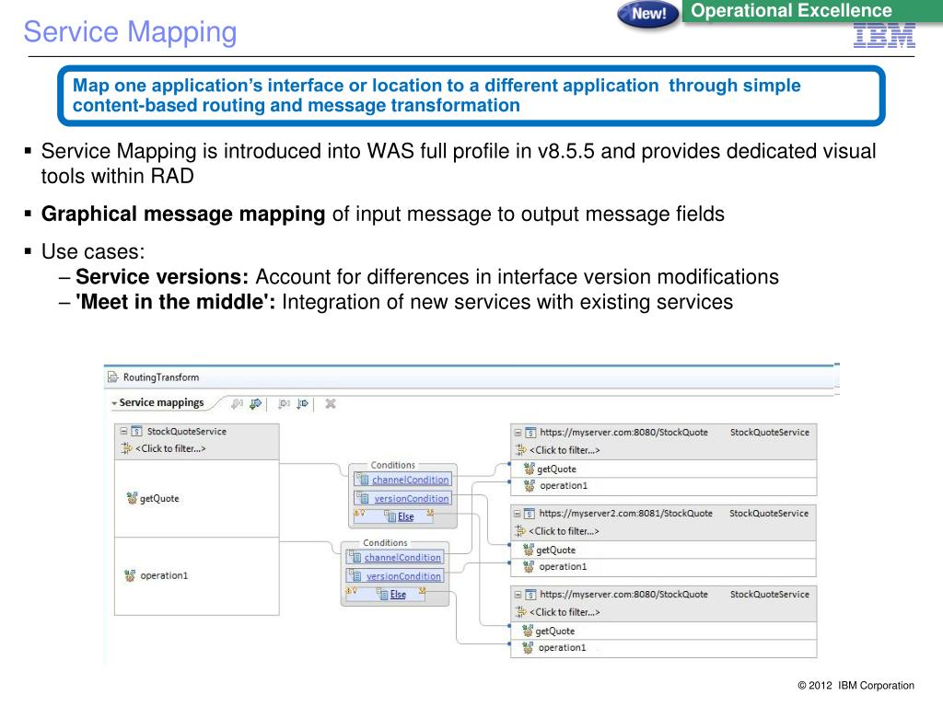This screenshot has height=707, width=943.
Task: Open channelCondition link in lower Conditions box
Action: click(x=402, y=557)
